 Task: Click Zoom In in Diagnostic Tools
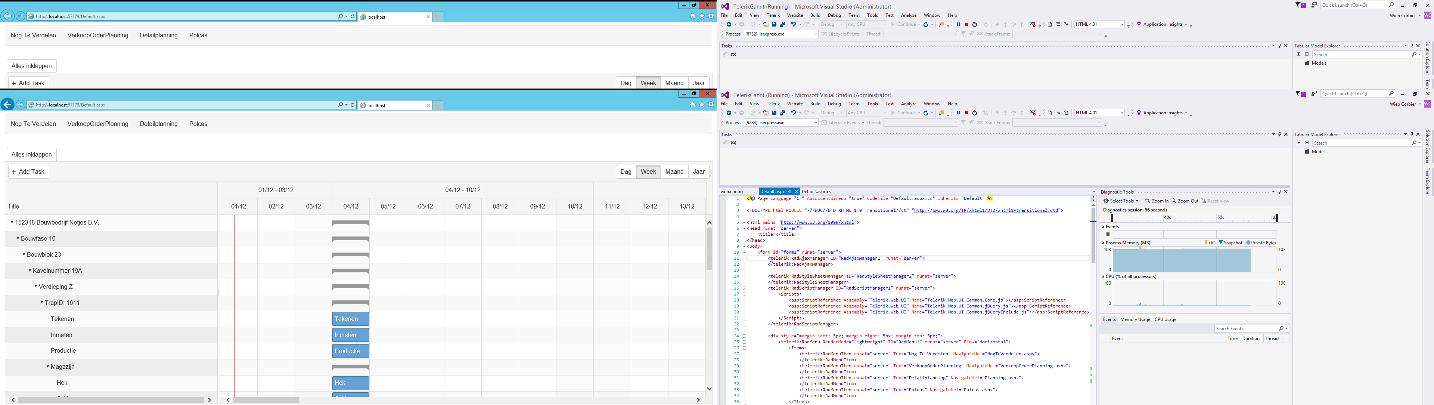[1157, 201]
